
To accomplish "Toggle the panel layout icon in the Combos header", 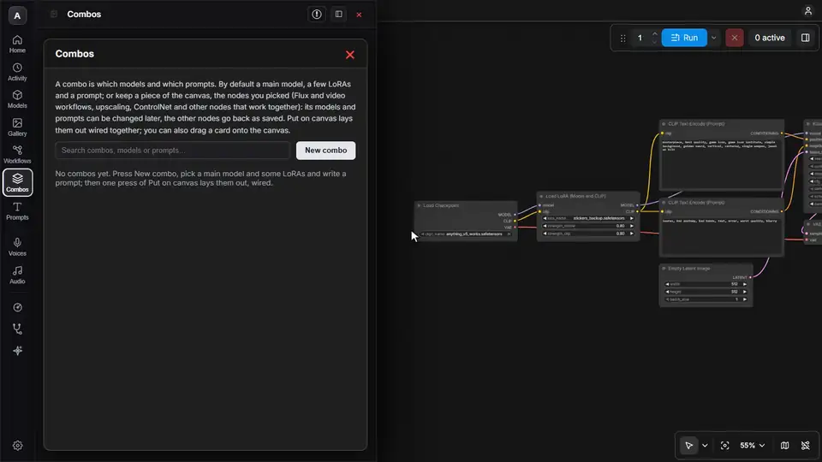I will point(339,15).
